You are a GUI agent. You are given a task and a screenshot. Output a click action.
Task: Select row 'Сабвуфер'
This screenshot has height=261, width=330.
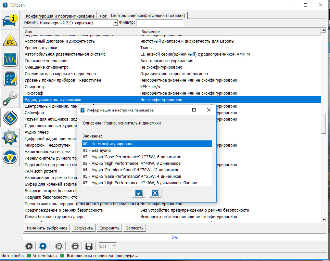point(50,113)
